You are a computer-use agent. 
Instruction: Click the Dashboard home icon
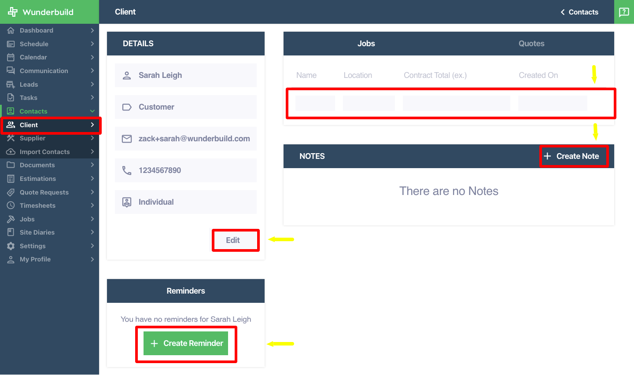click(x=11, y=30)
